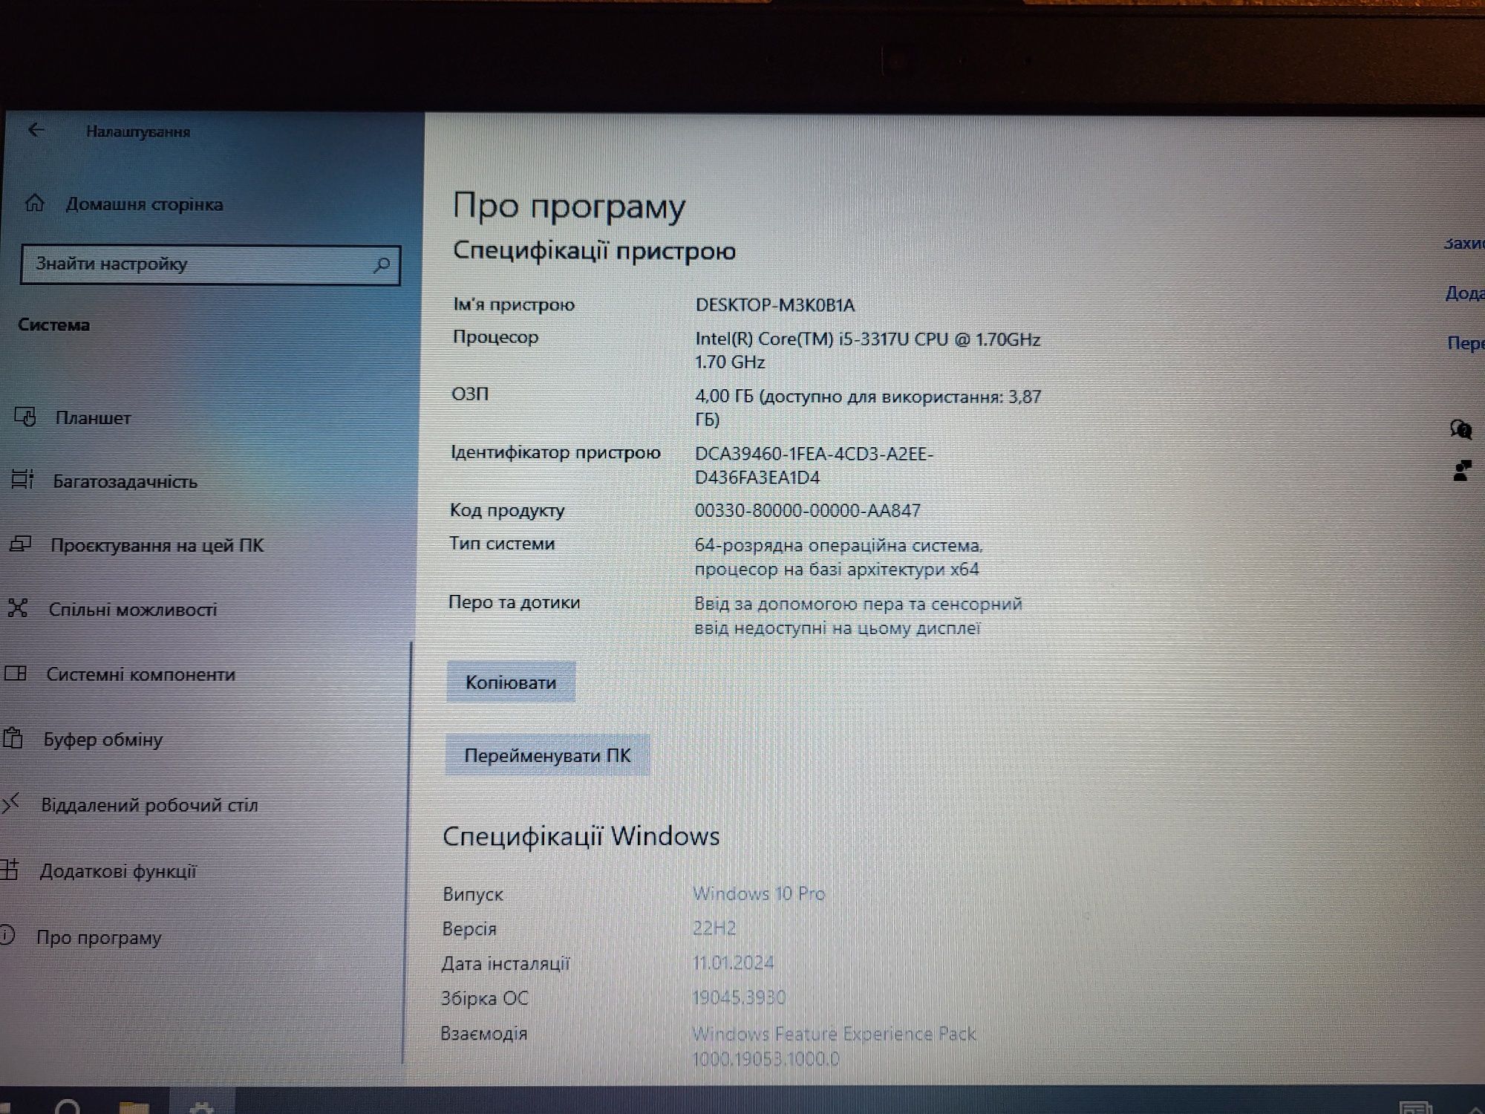This screenshot has width=1485, height=1114.
Task: Click Перейменувати ПК rename button
Action: (549, 755)
